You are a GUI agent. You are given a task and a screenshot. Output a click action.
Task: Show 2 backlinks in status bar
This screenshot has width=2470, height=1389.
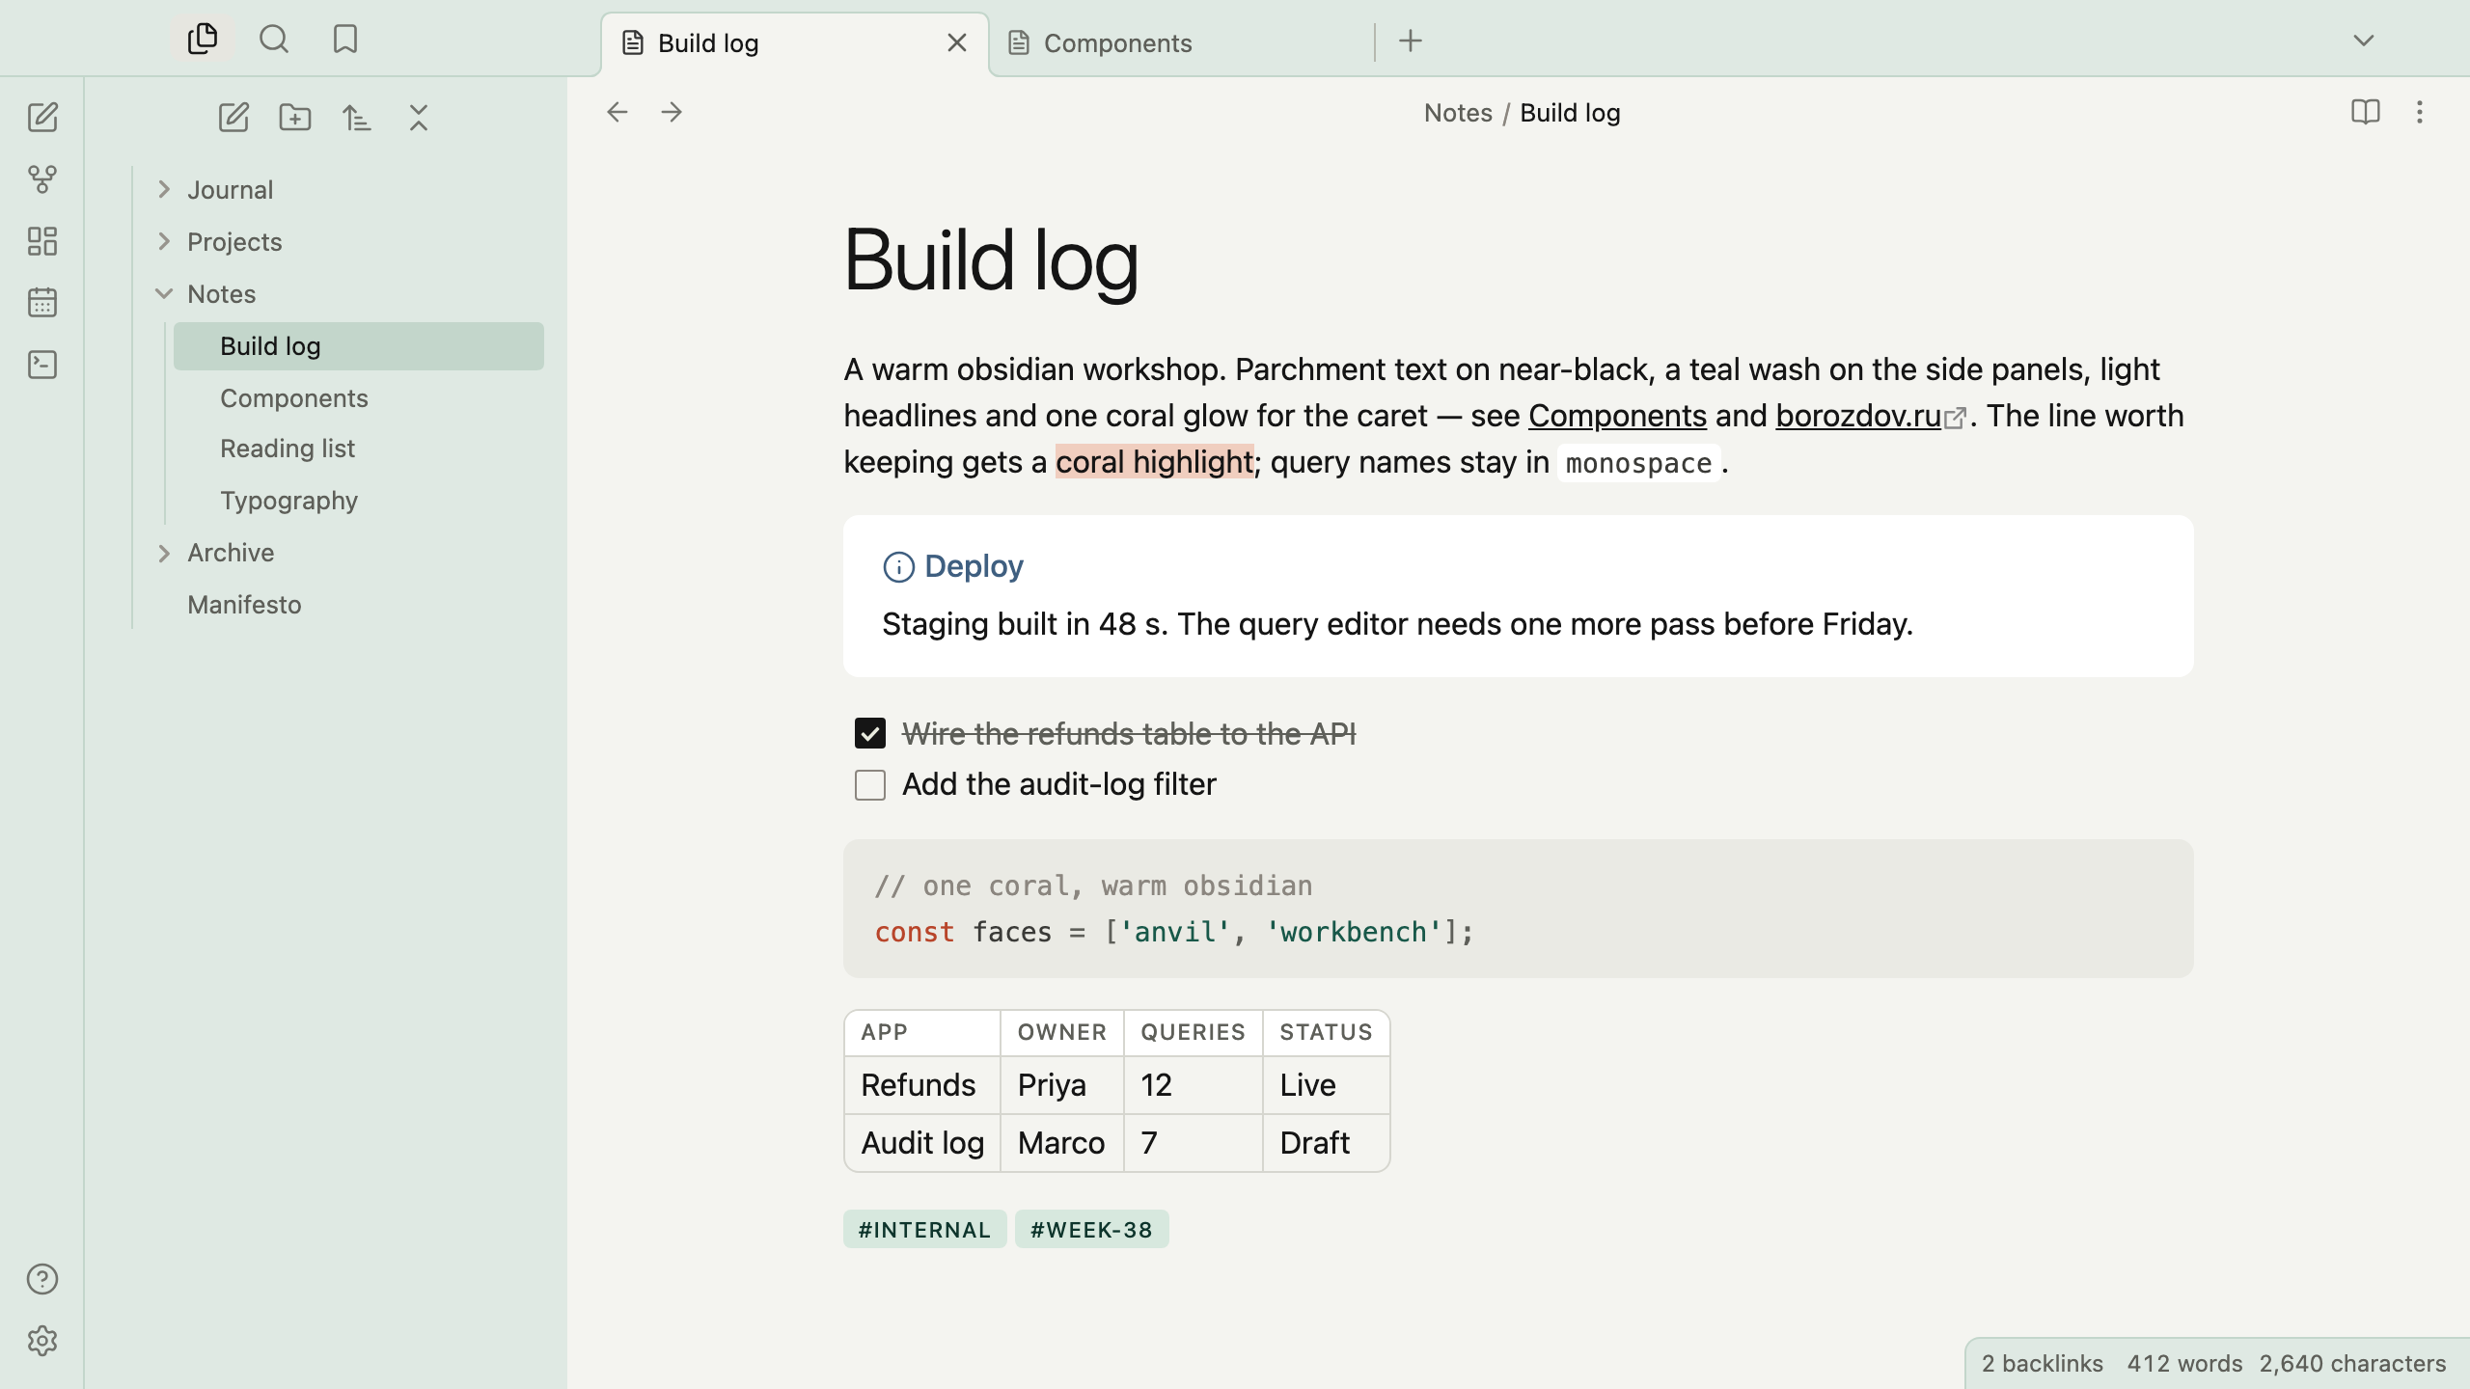tap(2043, 1364)
